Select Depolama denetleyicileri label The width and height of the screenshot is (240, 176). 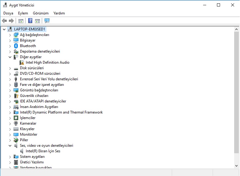[40, 51]
